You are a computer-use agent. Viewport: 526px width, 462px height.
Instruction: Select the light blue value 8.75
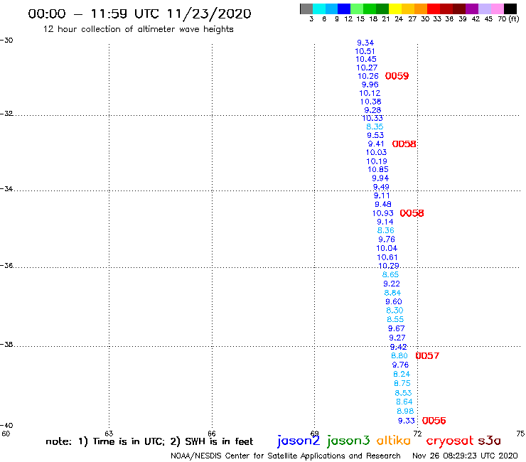click(402, 383)
